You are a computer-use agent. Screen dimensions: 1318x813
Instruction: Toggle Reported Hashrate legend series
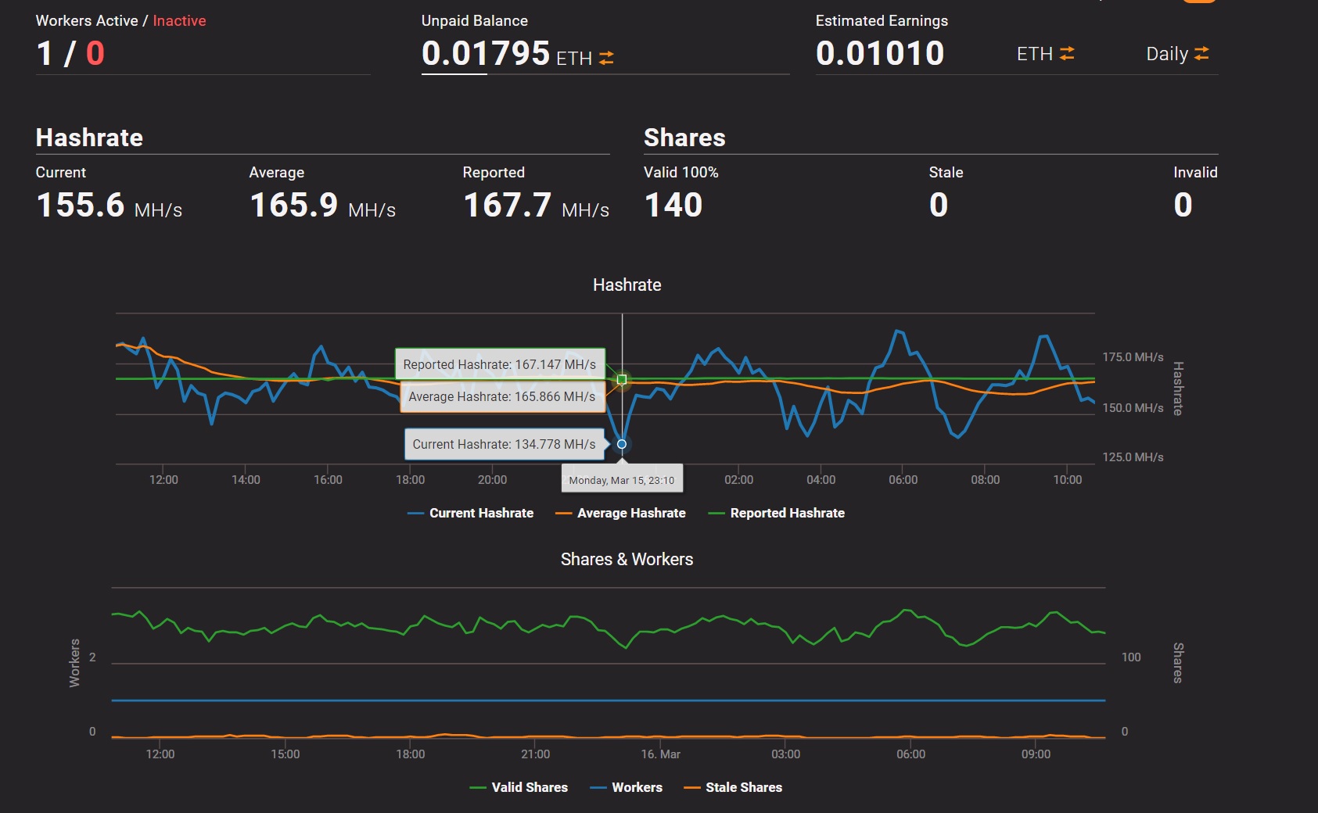coord(776,513)
